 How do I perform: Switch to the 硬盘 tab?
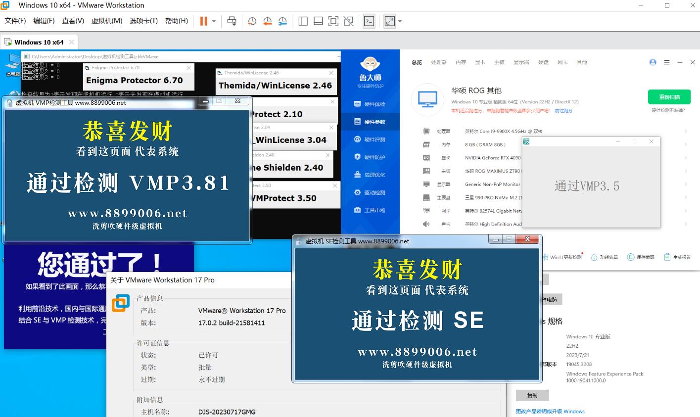click(544, 62)
